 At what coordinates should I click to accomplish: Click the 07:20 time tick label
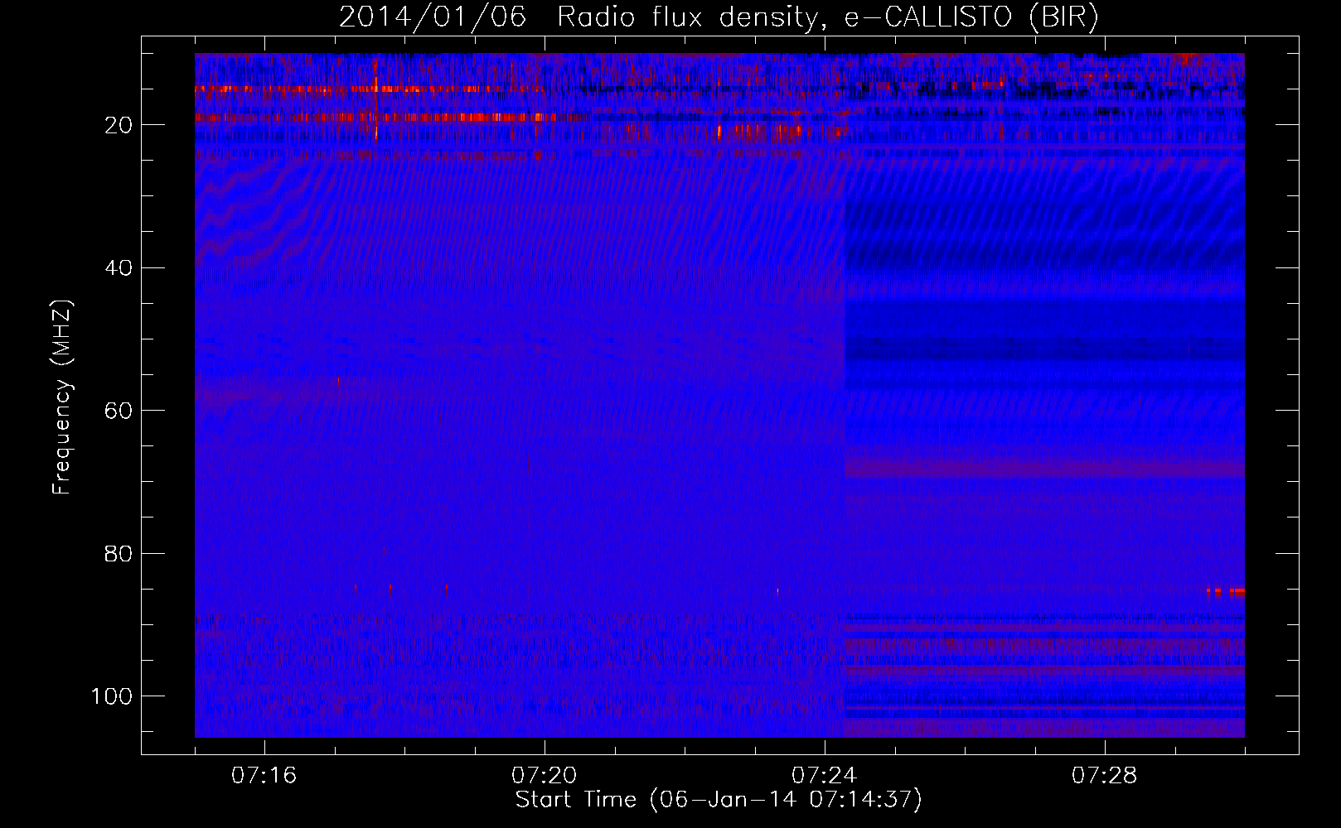pos(544,776)
